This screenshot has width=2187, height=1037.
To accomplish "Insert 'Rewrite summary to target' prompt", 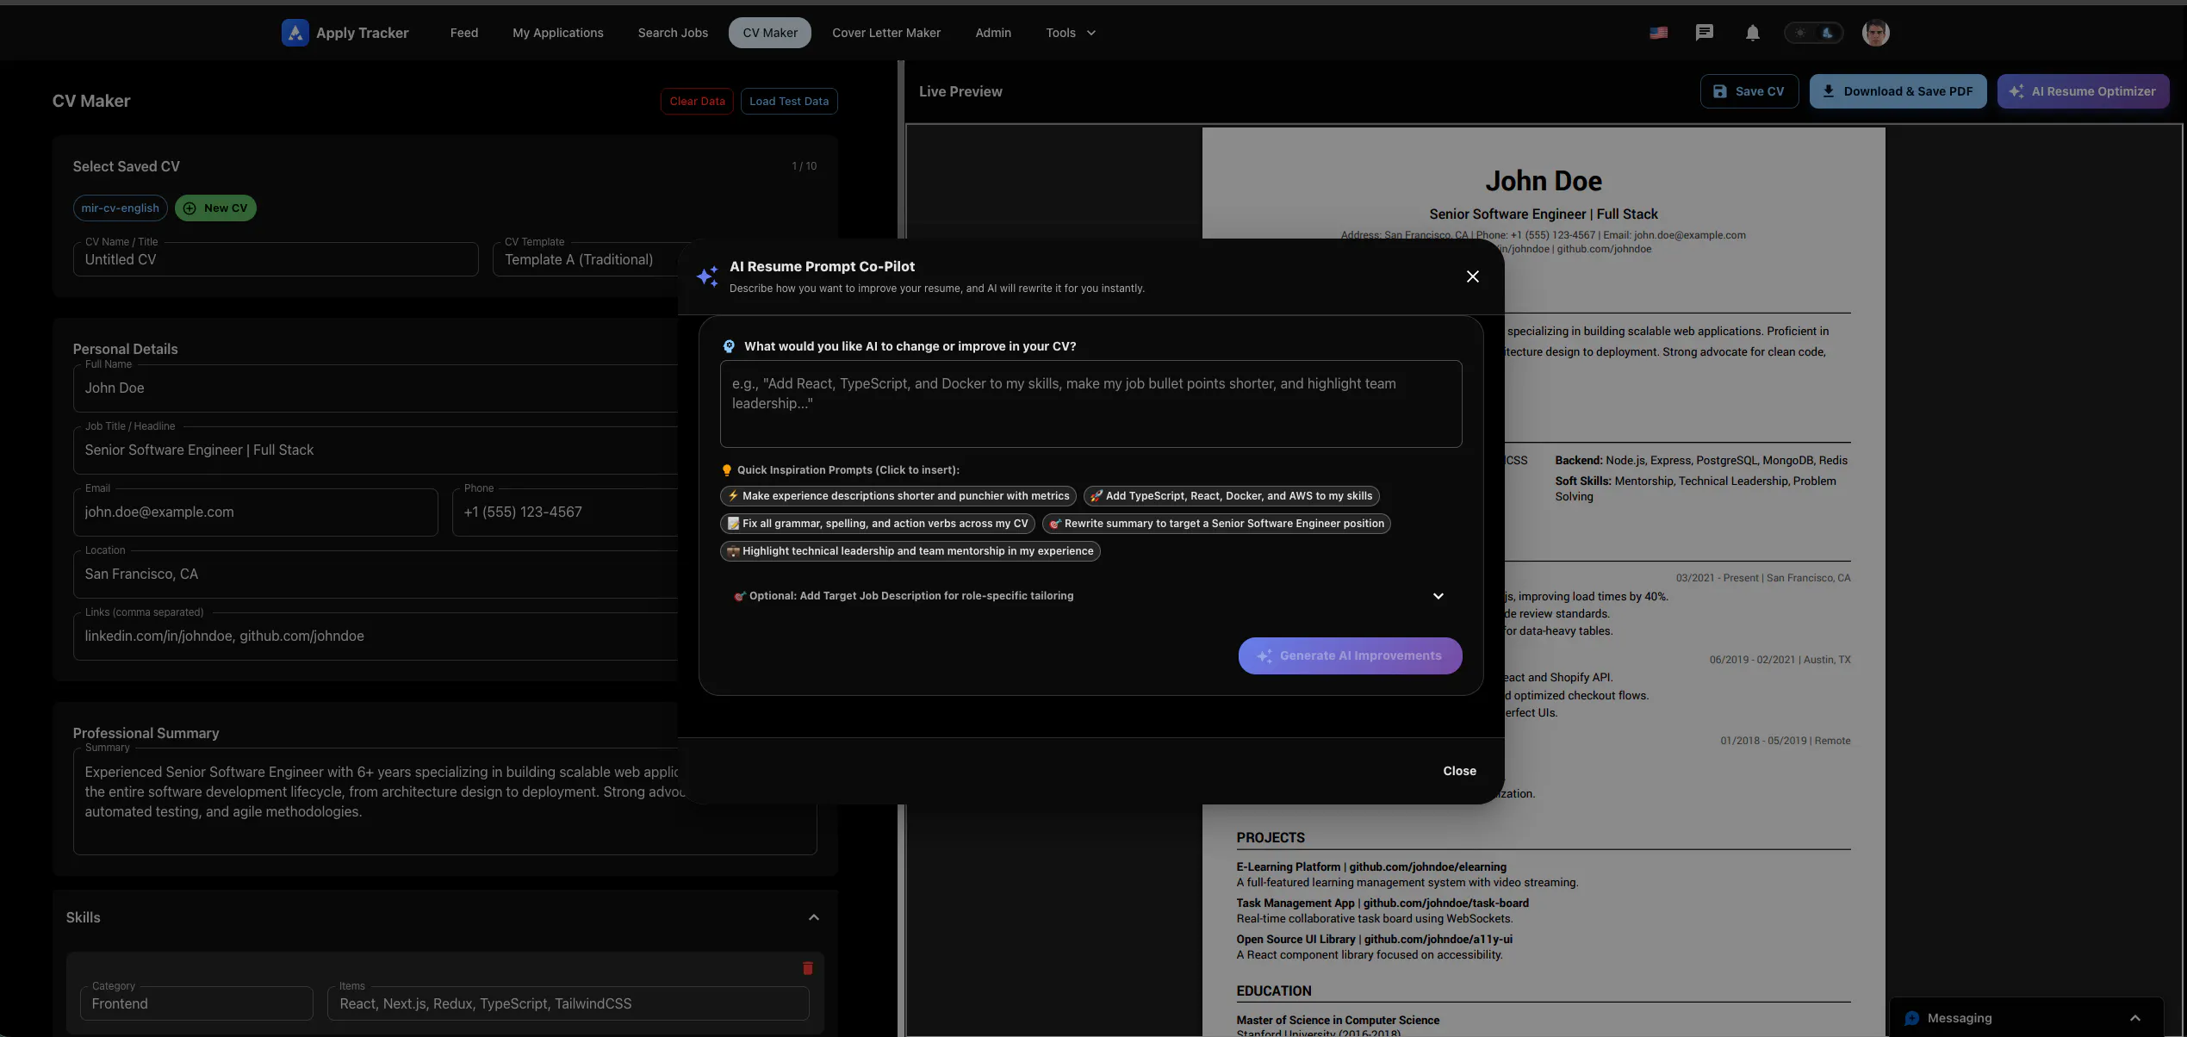I will coord(1216,524).
